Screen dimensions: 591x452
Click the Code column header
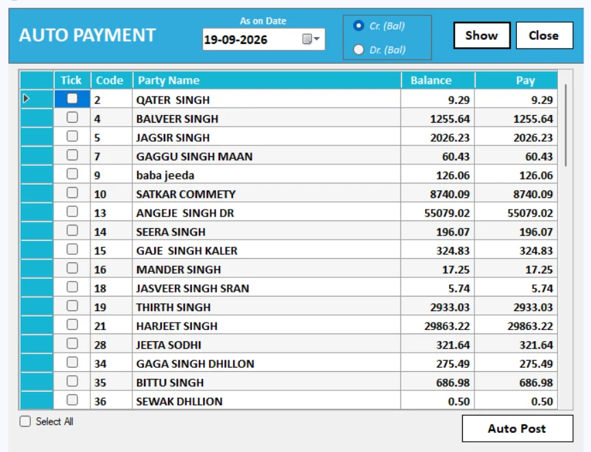(x=112, y=80)
